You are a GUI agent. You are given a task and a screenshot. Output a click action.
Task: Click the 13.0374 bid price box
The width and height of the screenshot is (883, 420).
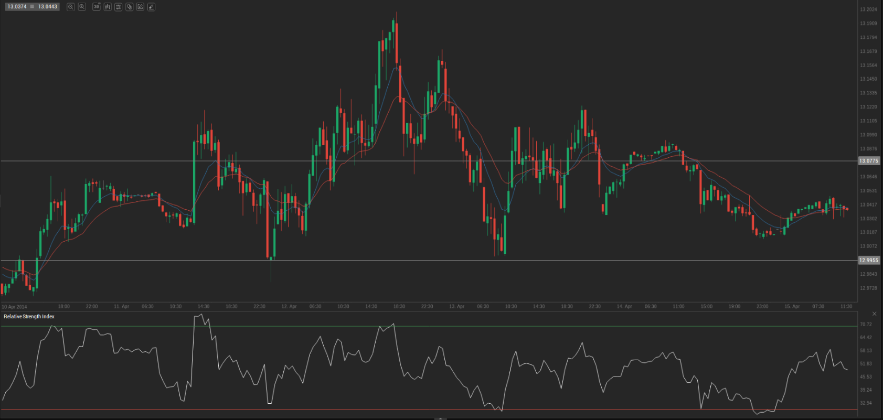17,7
